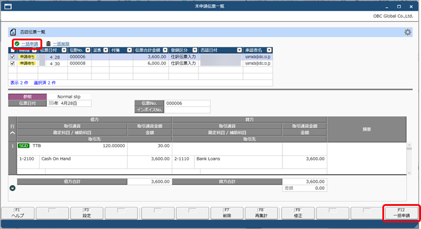
Task: Click the trash can icon for 一括削除
Action: (x=48, y=44)
